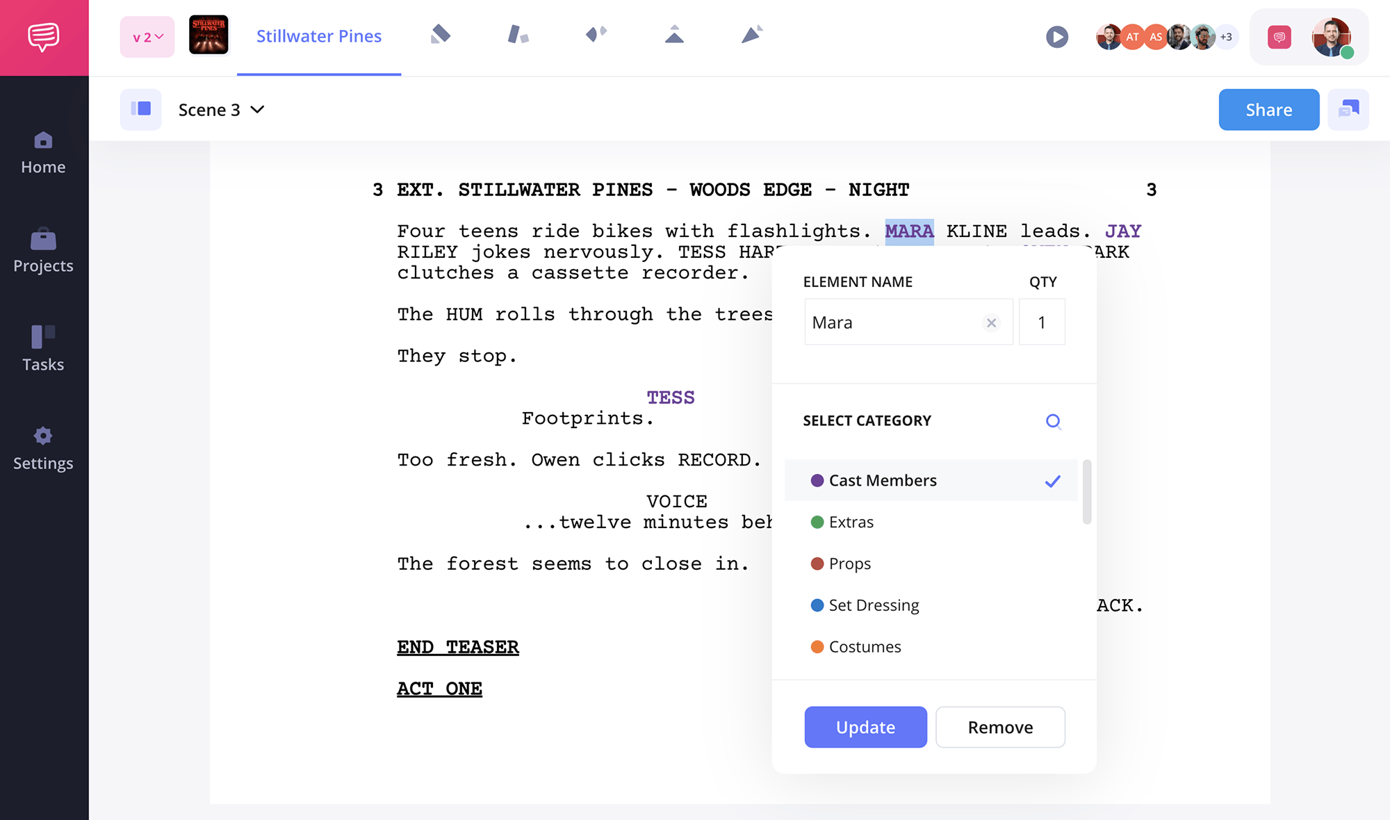Click the QTY quantity field

1042,322
